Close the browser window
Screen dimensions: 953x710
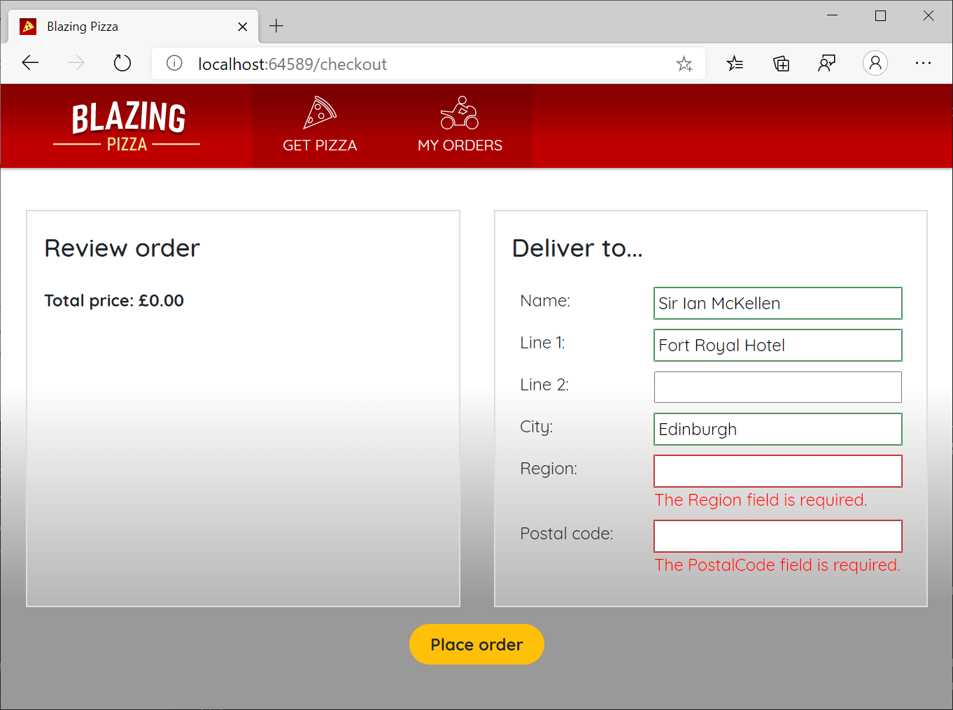929,15
